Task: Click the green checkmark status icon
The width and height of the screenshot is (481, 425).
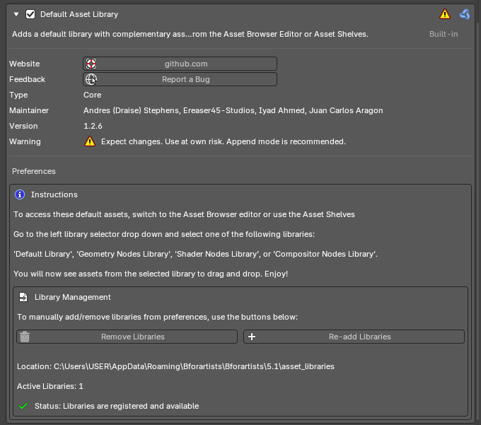Action: [x=23, y=406]
